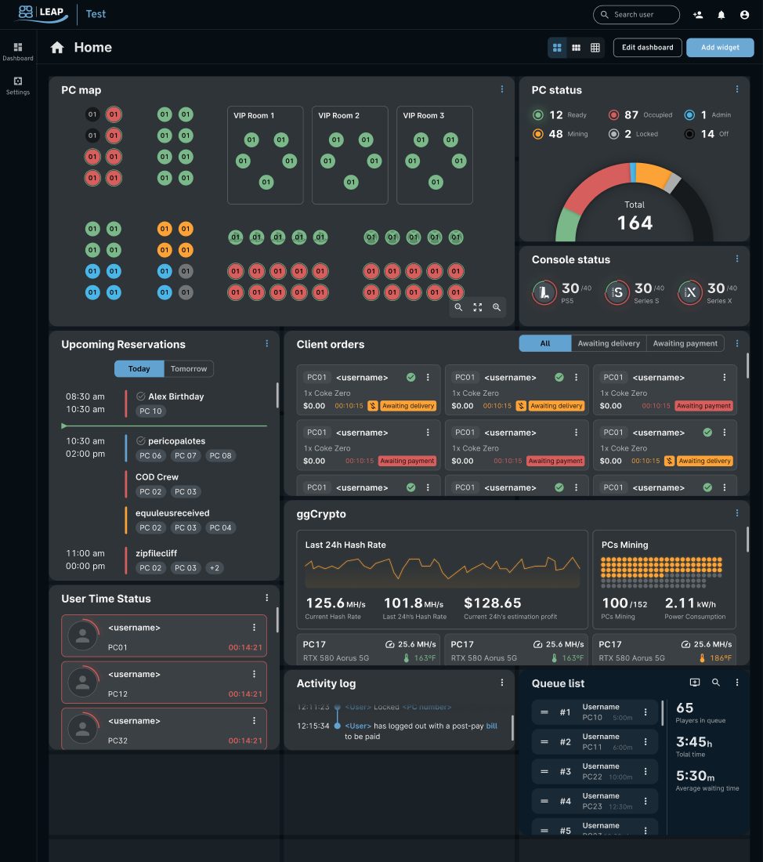Open the Upcoming Reservations options menu
763x862 pixels.
267,343
